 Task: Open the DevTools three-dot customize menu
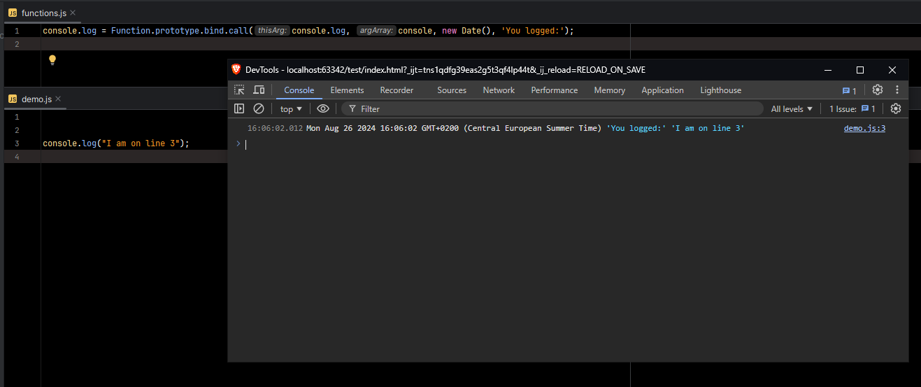point(897,90)
